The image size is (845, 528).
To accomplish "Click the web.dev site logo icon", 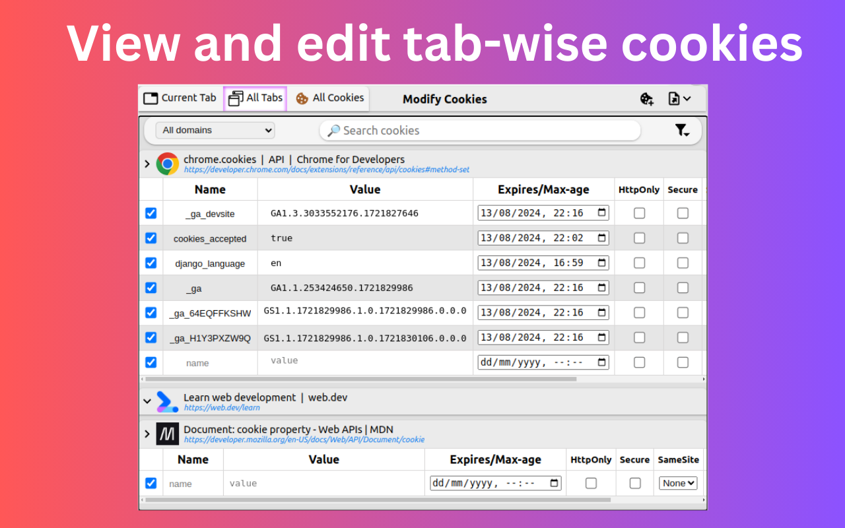I will pos(167,402).
